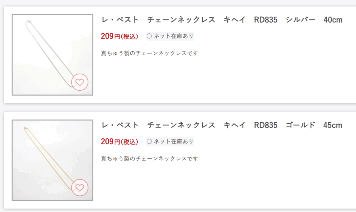Click the (税込) label on gold necklace price

(x=129, y=142)
